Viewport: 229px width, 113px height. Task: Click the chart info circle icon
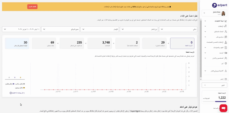11,93
